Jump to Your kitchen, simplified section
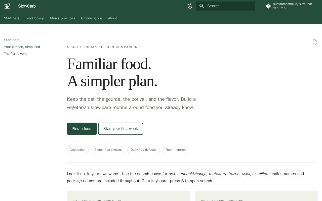The image size is (322, 201). click(22, 47)
